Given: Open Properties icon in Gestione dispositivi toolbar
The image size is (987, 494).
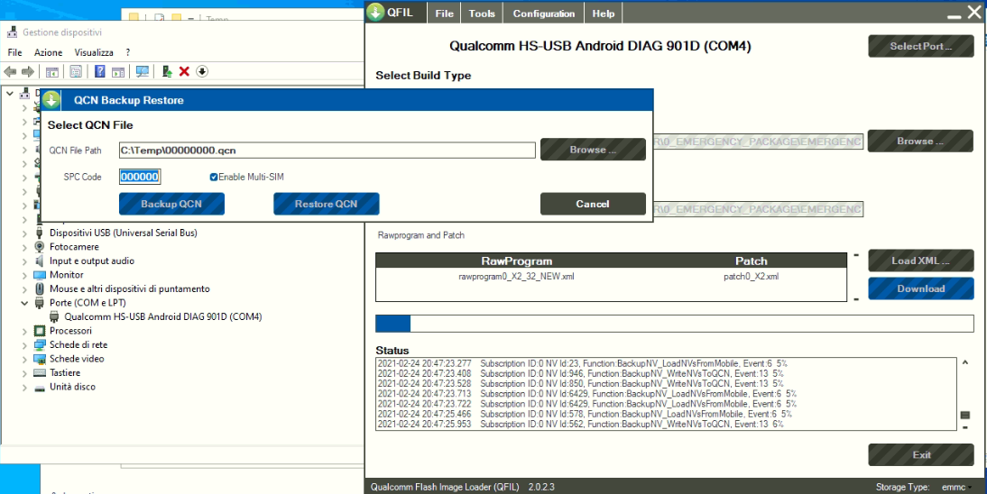Looking at the screenshot, I should pyautogui.click(x=76, y=72).
